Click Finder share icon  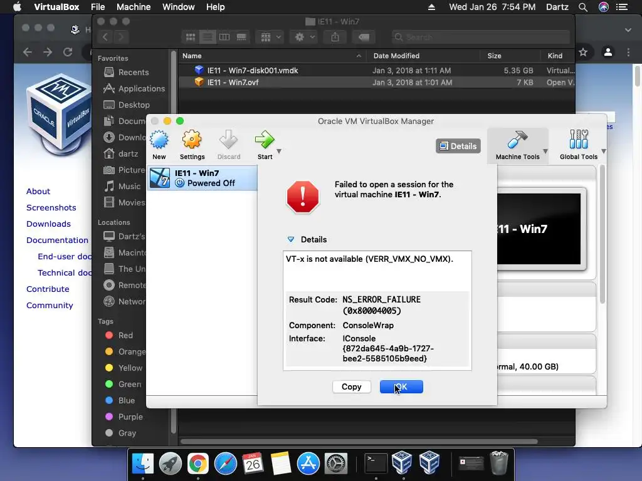point(335,37)
